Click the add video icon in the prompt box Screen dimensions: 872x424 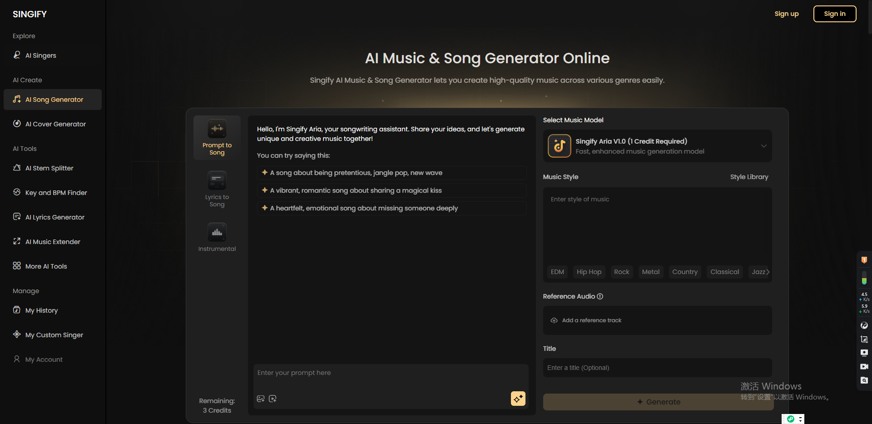[x=272, y=399]
